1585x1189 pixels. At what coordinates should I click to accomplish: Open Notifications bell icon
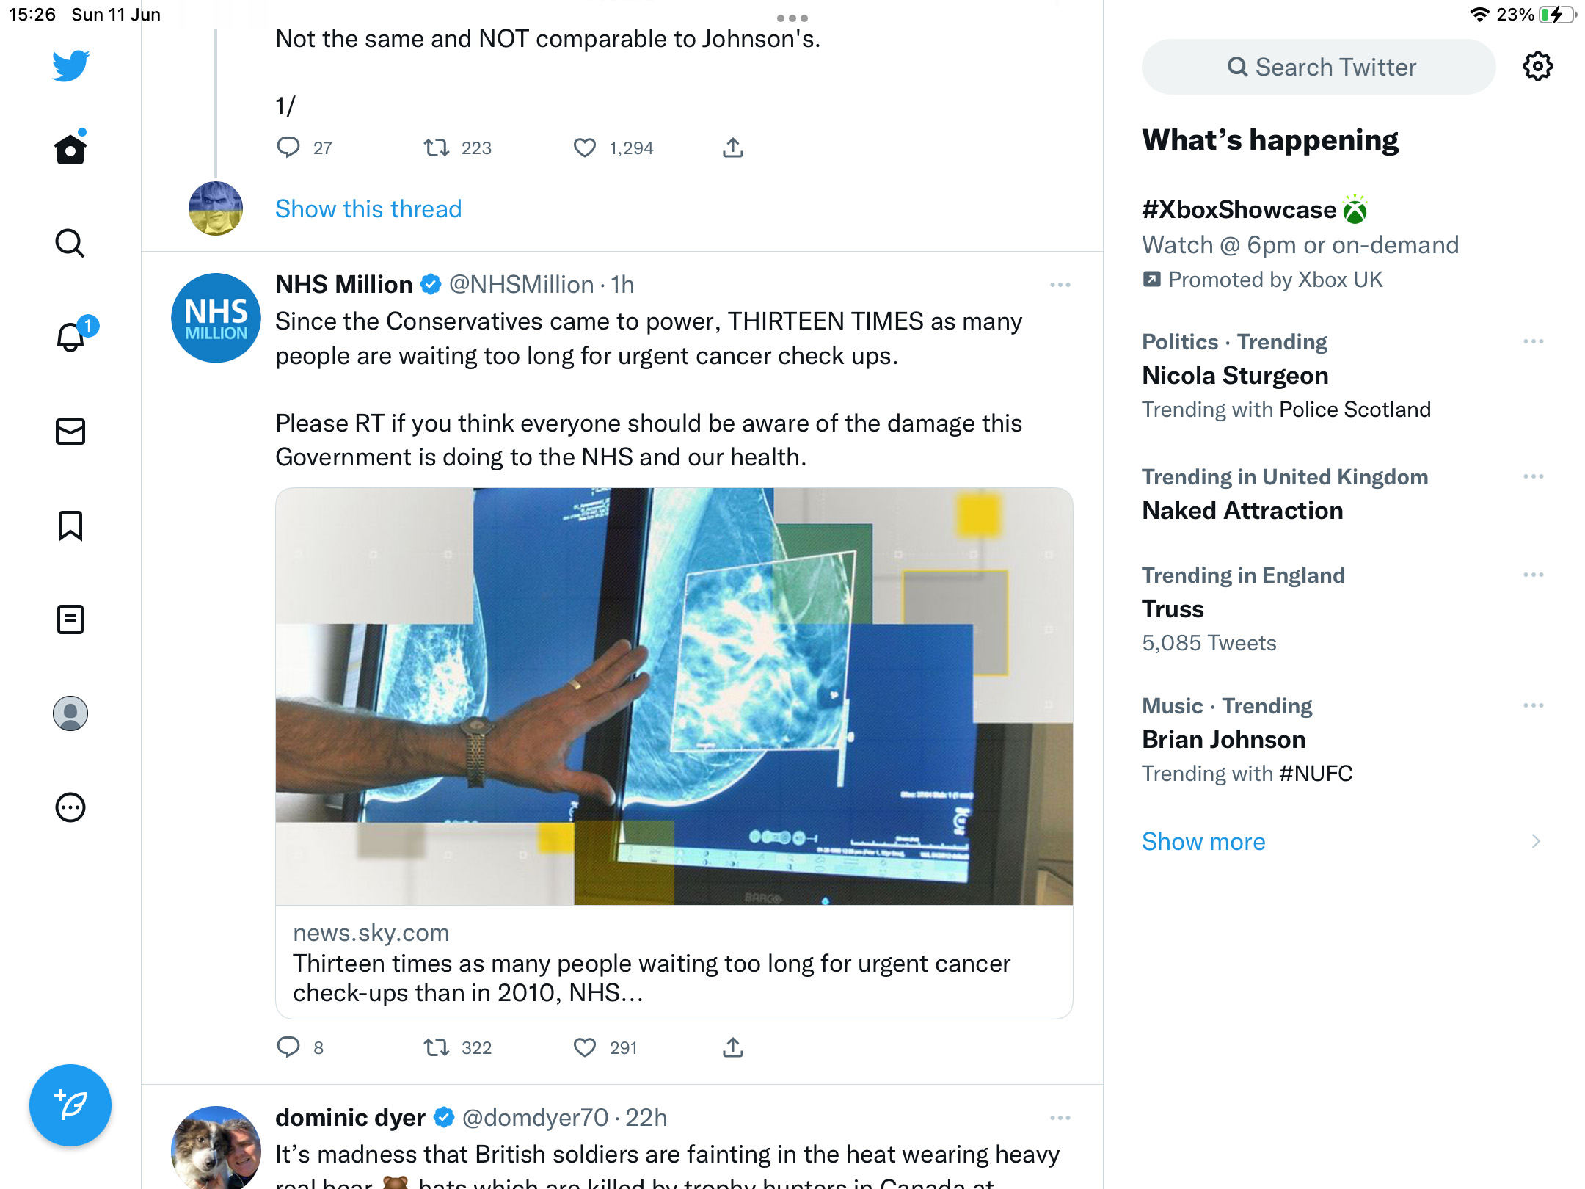[70, 337]
